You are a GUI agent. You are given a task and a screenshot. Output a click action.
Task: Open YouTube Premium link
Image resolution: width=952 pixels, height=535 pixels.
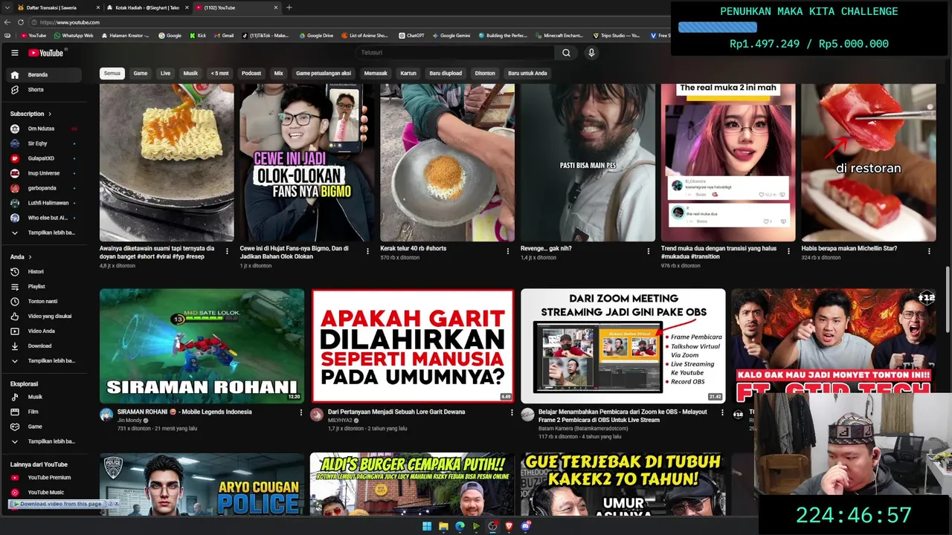point(44,478)
